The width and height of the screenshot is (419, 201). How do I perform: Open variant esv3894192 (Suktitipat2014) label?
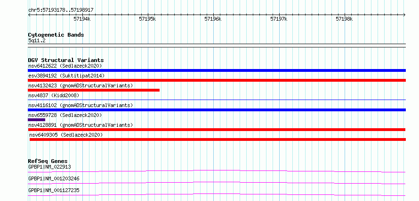click(66, 76)
